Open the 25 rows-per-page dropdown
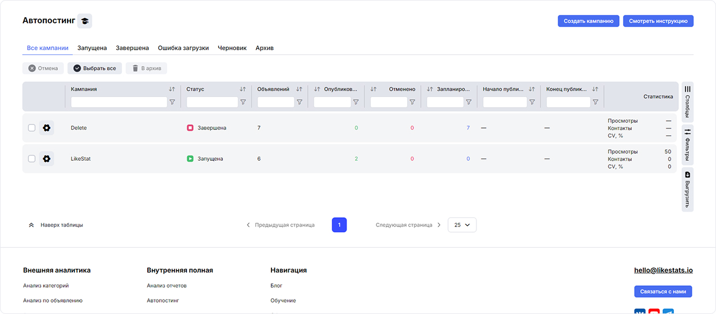 tap(462, 225)
